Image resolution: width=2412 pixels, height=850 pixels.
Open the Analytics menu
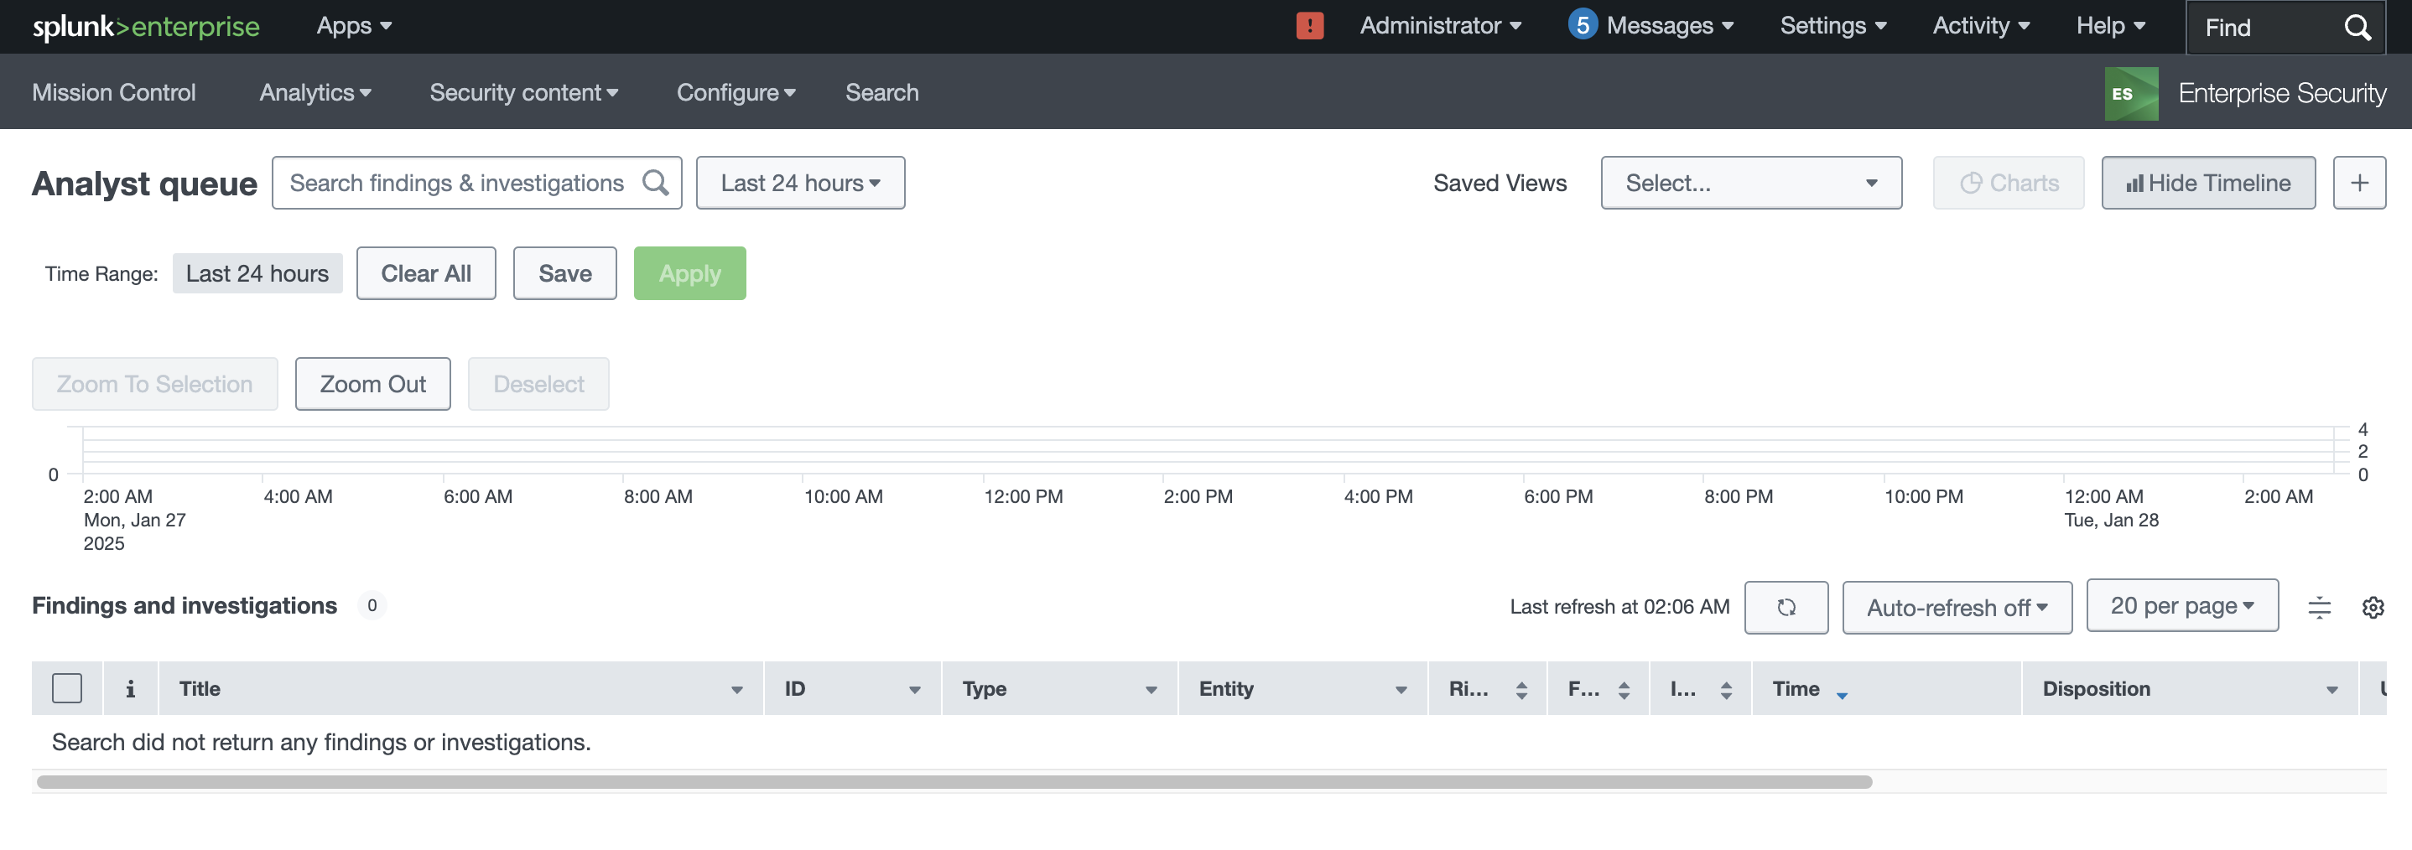point(314,91)
